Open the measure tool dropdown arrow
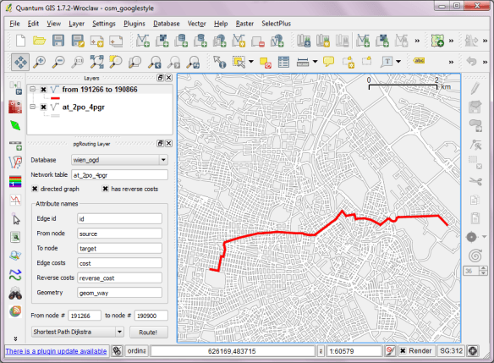Viewport: 494px width, 363px height. (x=315, y=62)
